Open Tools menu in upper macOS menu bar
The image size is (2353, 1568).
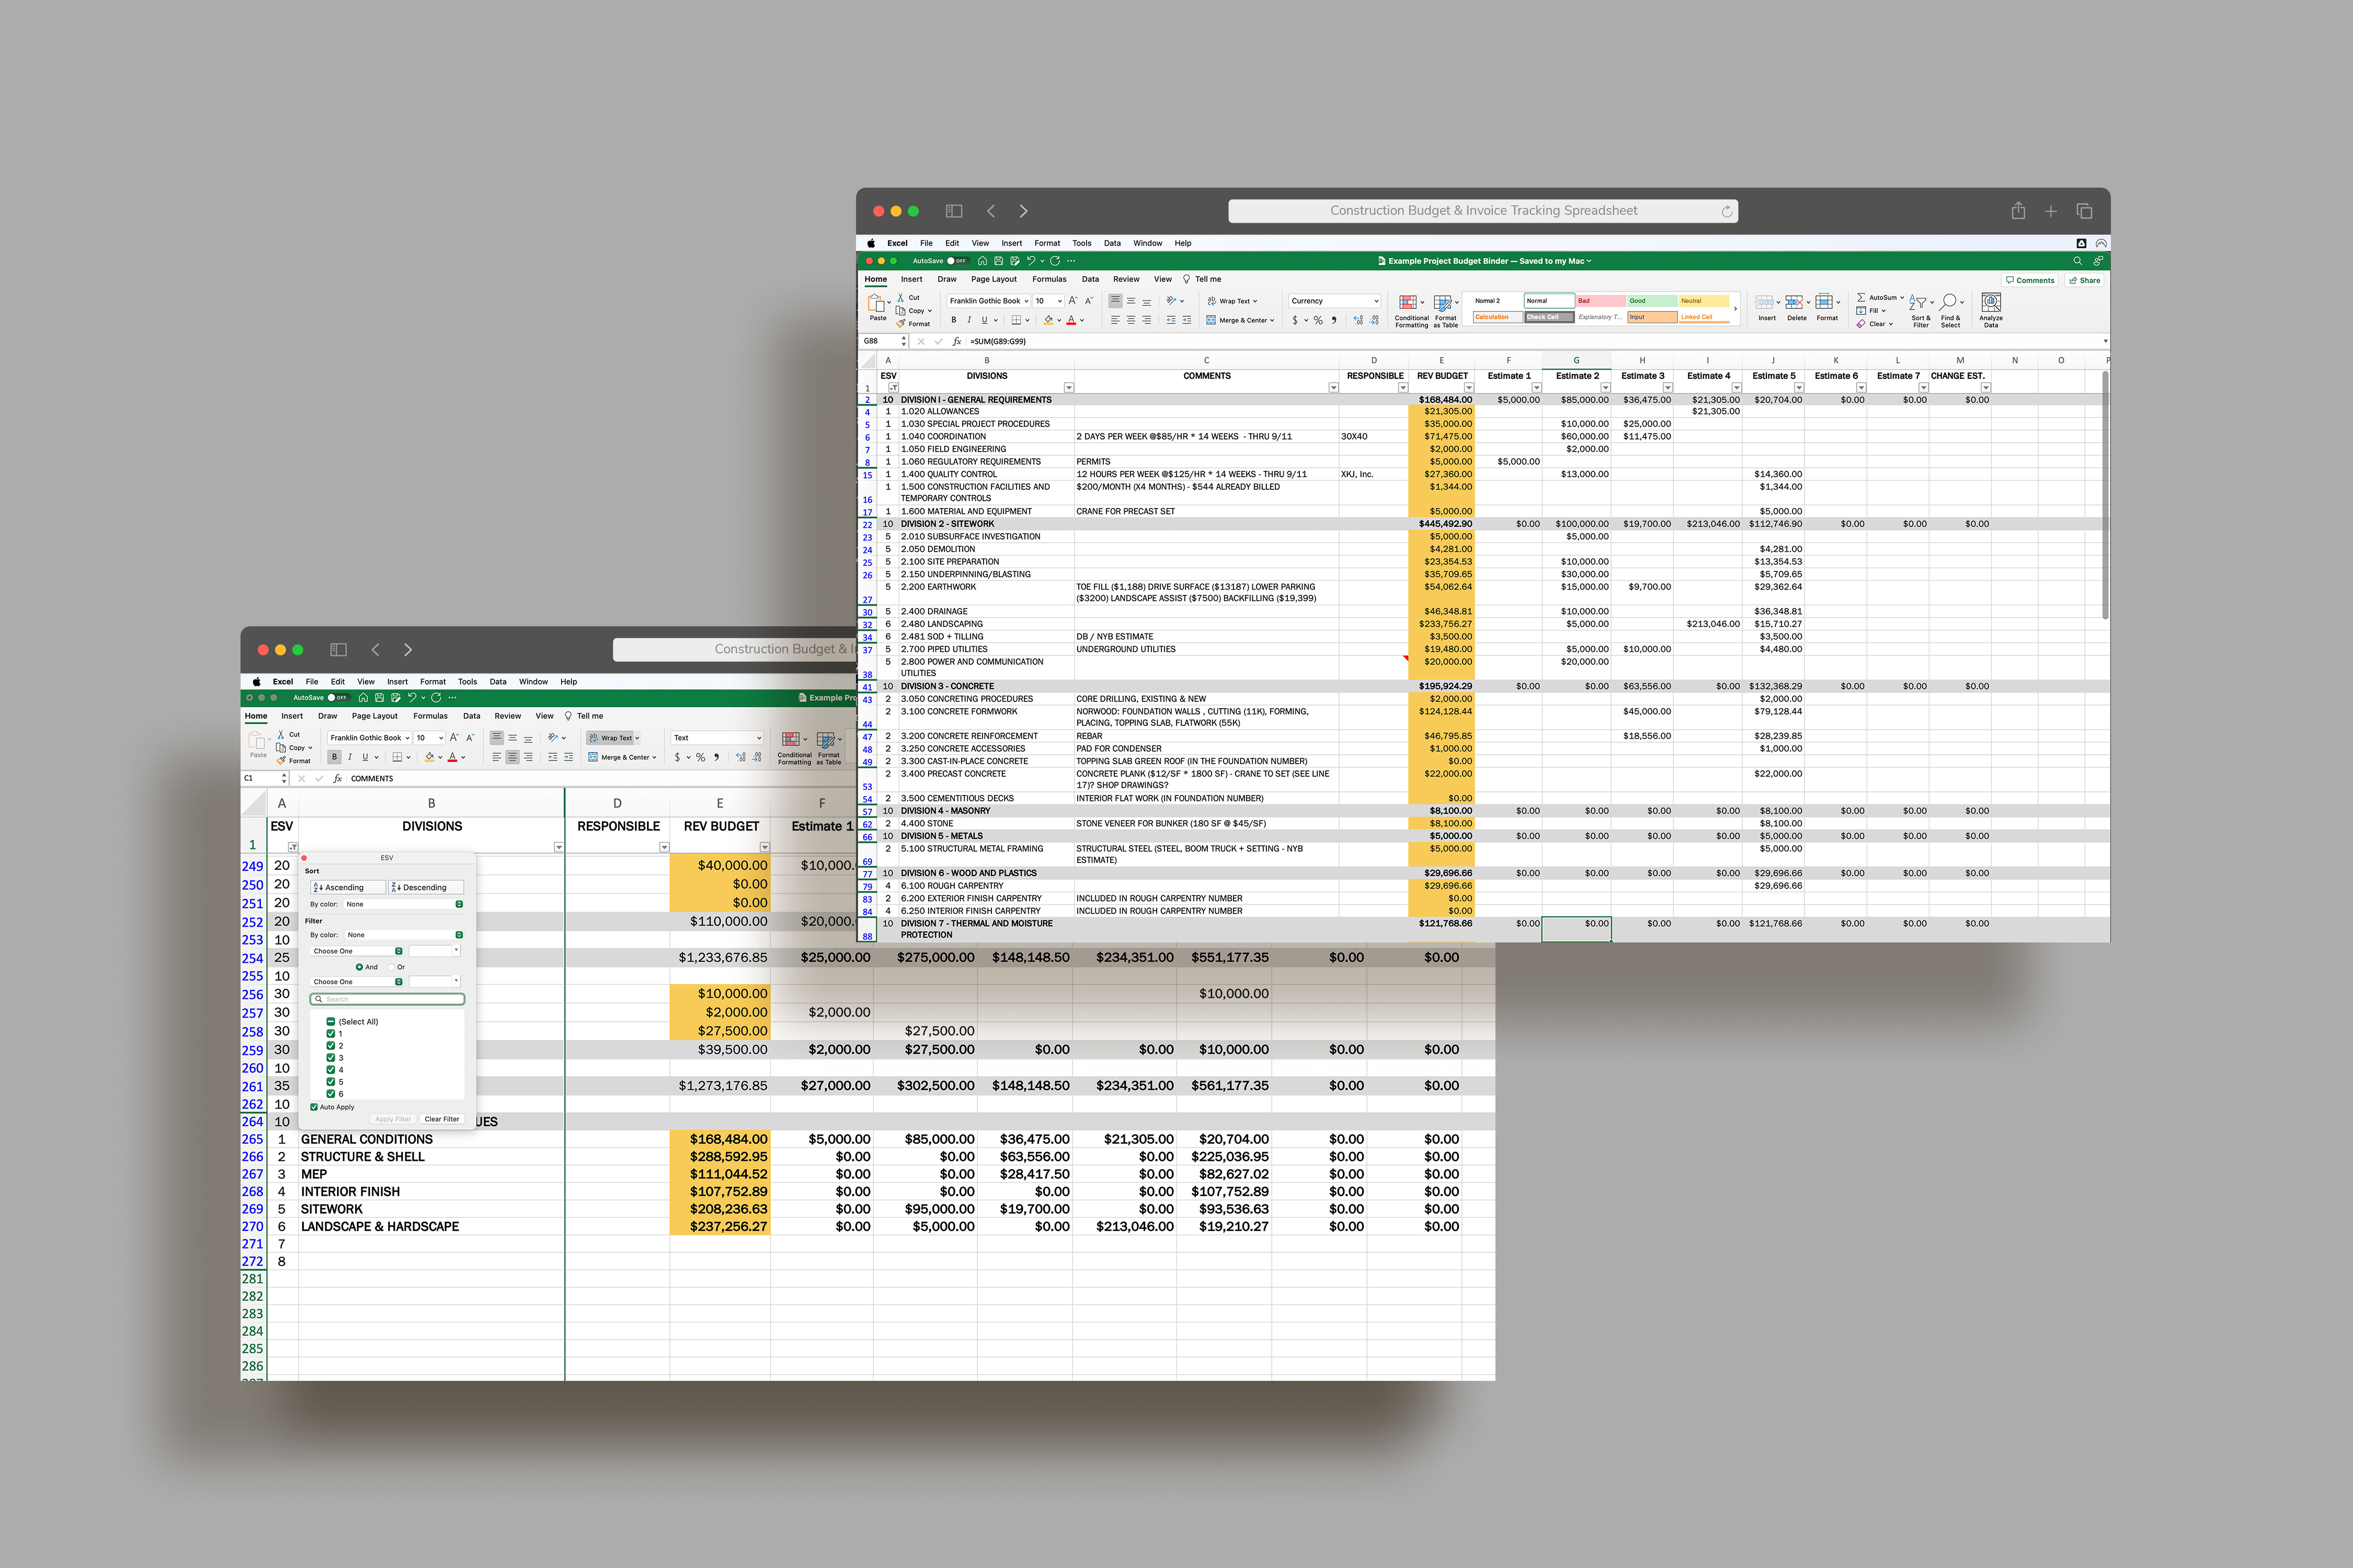pos(1081,243)
